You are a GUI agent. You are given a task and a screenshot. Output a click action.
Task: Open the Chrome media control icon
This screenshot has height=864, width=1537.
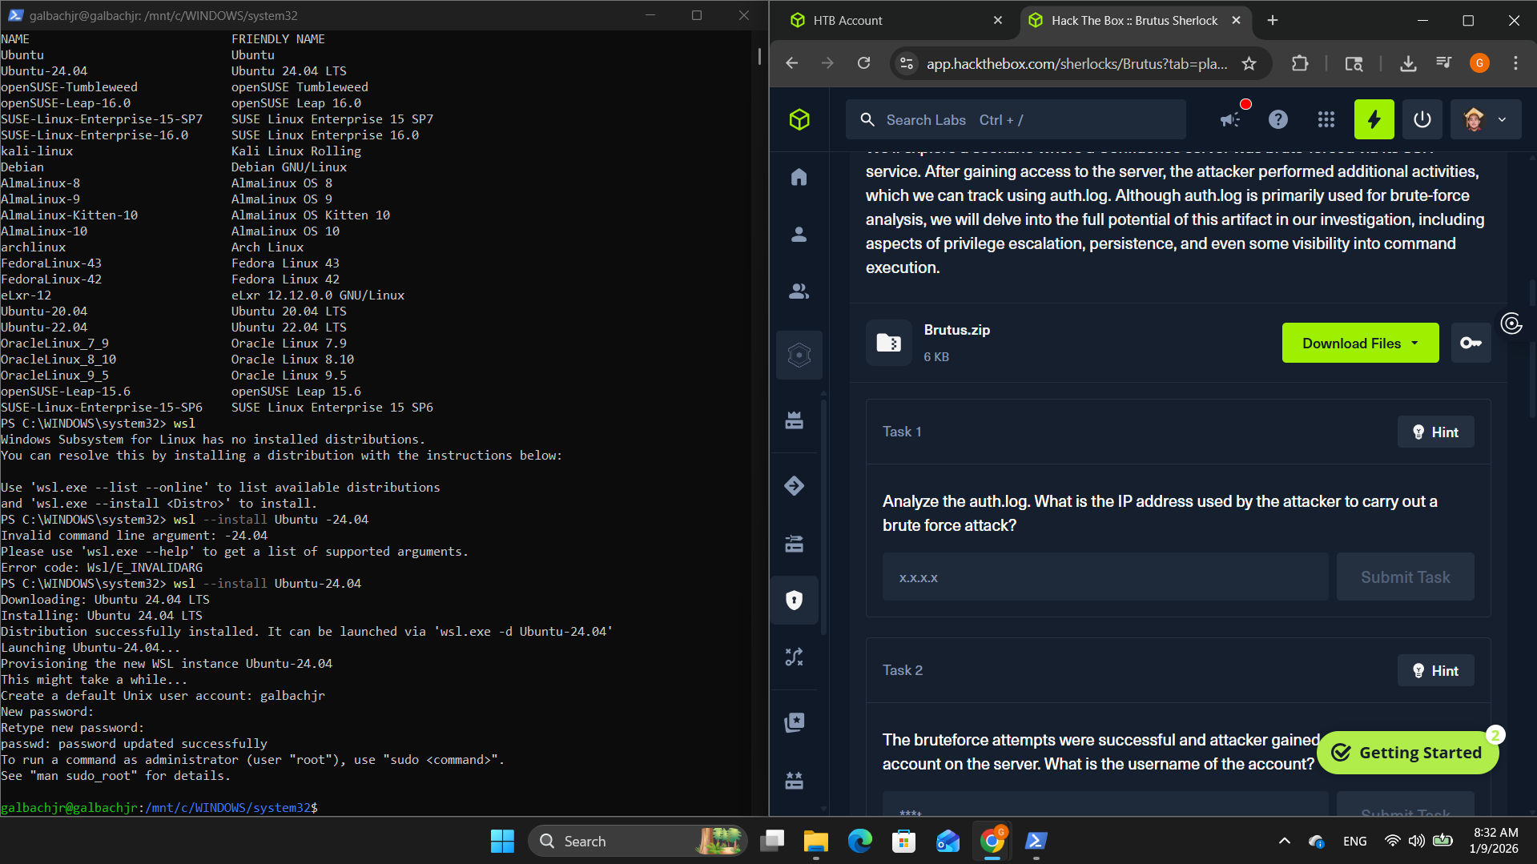tap(1444, 63)
